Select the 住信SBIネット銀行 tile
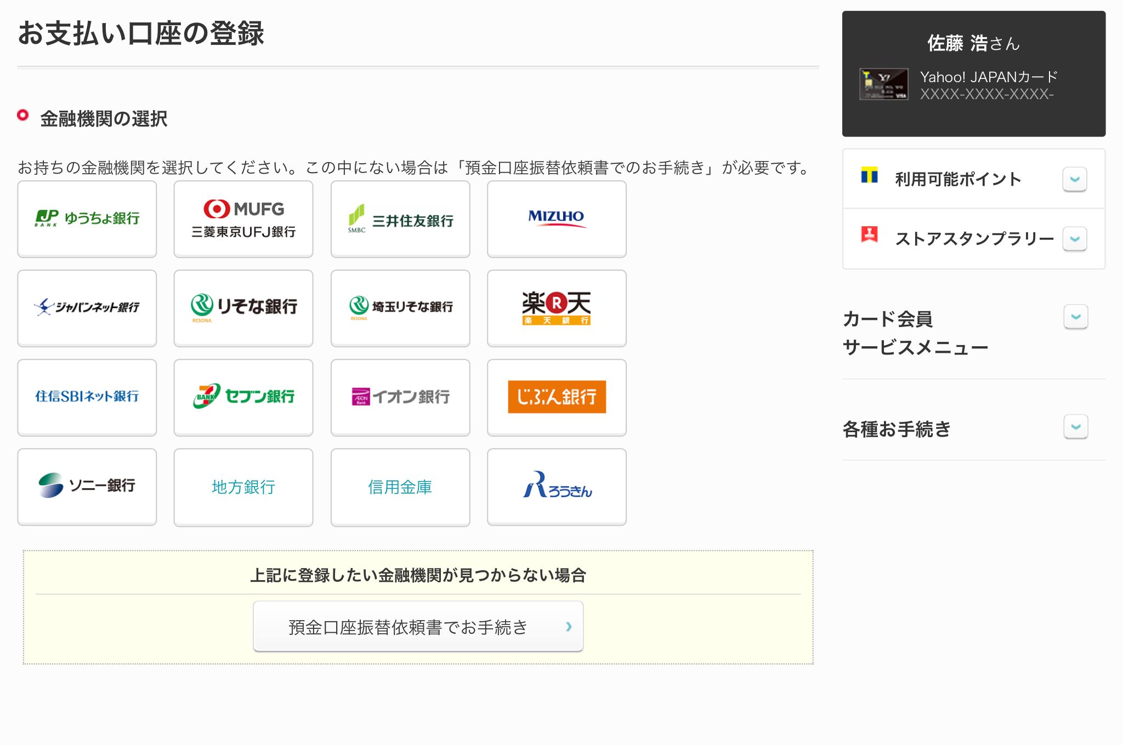Screen dimensions: 1123x745 (87, 398)
